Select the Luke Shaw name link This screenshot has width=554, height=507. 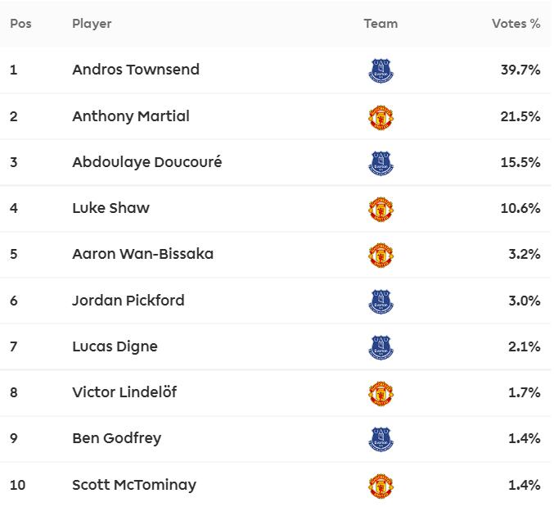tap(110, 208)
